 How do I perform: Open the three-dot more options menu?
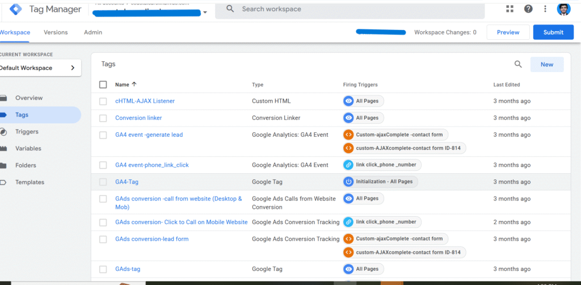(545, 9)
